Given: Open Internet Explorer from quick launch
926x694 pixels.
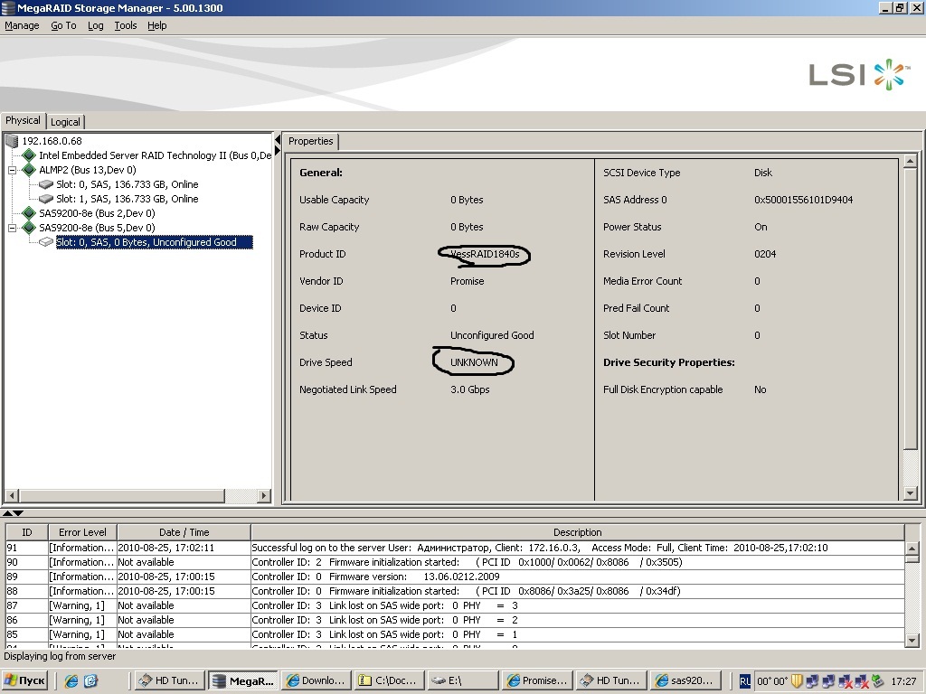Looking at the screenshot, I should (71, 680).
